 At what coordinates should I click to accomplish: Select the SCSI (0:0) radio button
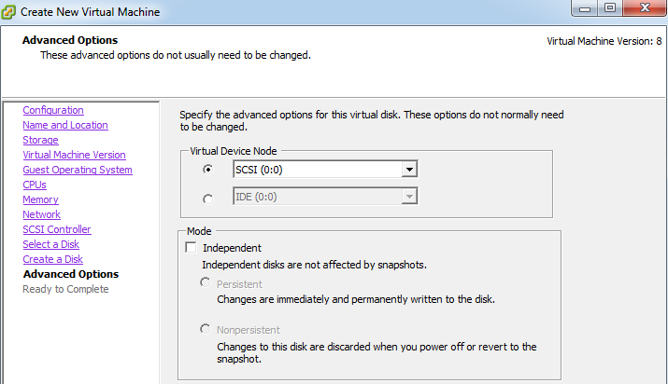click(208, 170)
